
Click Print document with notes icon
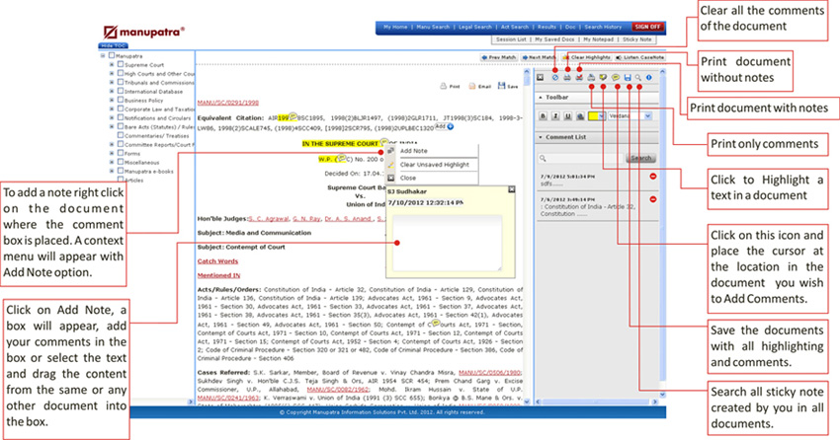579,78
